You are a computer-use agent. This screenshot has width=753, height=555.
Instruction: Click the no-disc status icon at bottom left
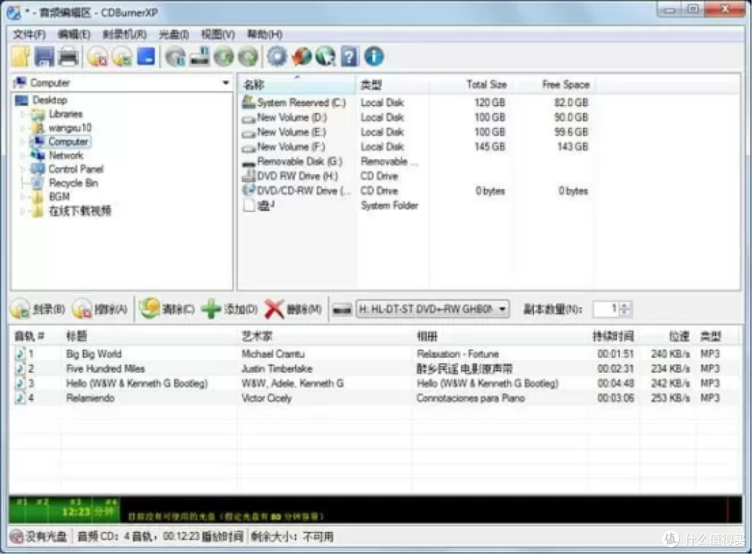point(17,537)
